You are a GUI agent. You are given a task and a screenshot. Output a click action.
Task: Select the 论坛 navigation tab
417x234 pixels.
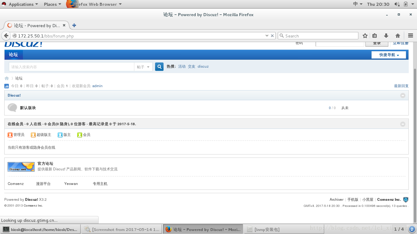click(x=13, y=55)
